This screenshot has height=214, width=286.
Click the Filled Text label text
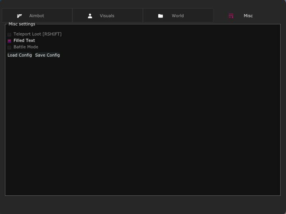[24, 40]
